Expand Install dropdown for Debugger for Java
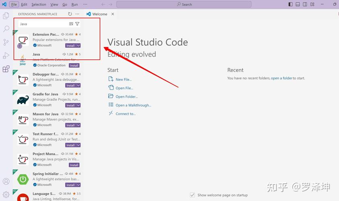339x201 pixels. click(x=79, y=85)
